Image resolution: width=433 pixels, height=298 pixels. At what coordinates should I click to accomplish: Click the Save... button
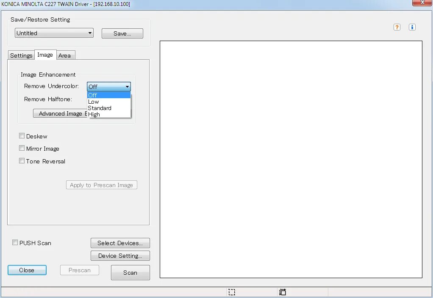pyautogui.click(x=122, y=33)
